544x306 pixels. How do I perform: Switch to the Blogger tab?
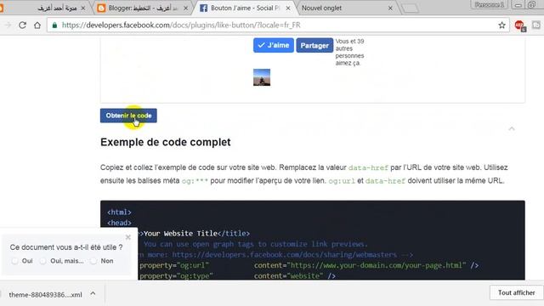pyautogui.click(x=142, y=8)
